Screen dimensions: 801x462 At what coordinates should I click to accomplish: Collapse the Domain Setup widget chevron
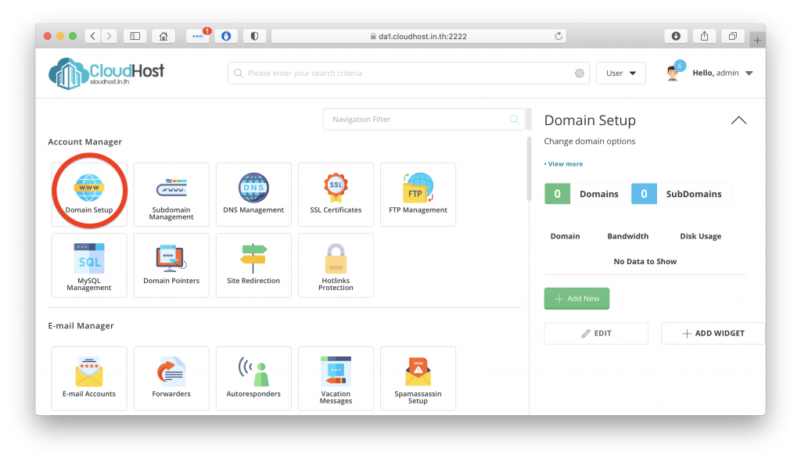click(x=738, y=120)
